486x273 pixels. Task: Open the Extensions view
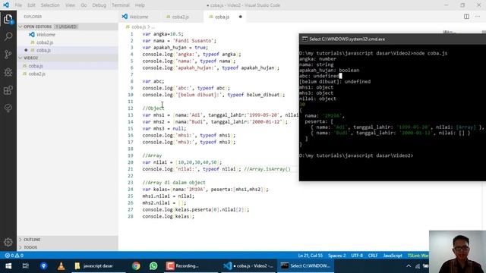(x=8, y=90)
